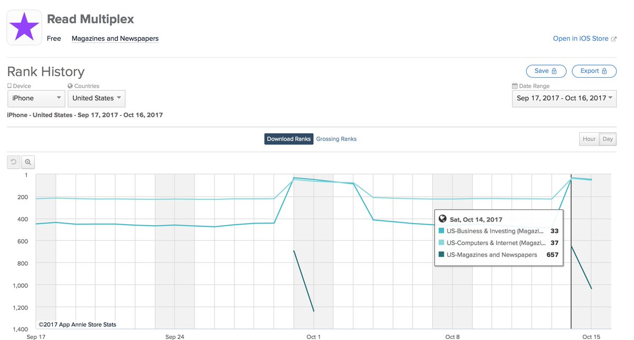Toggle Hour granularity view
This screenshot has height=340, width=634.
click(x=589, y=139)
